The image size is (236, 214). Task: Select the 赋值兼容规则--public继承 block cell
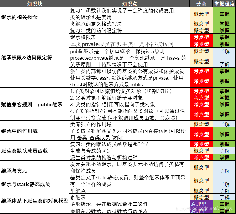34,104
